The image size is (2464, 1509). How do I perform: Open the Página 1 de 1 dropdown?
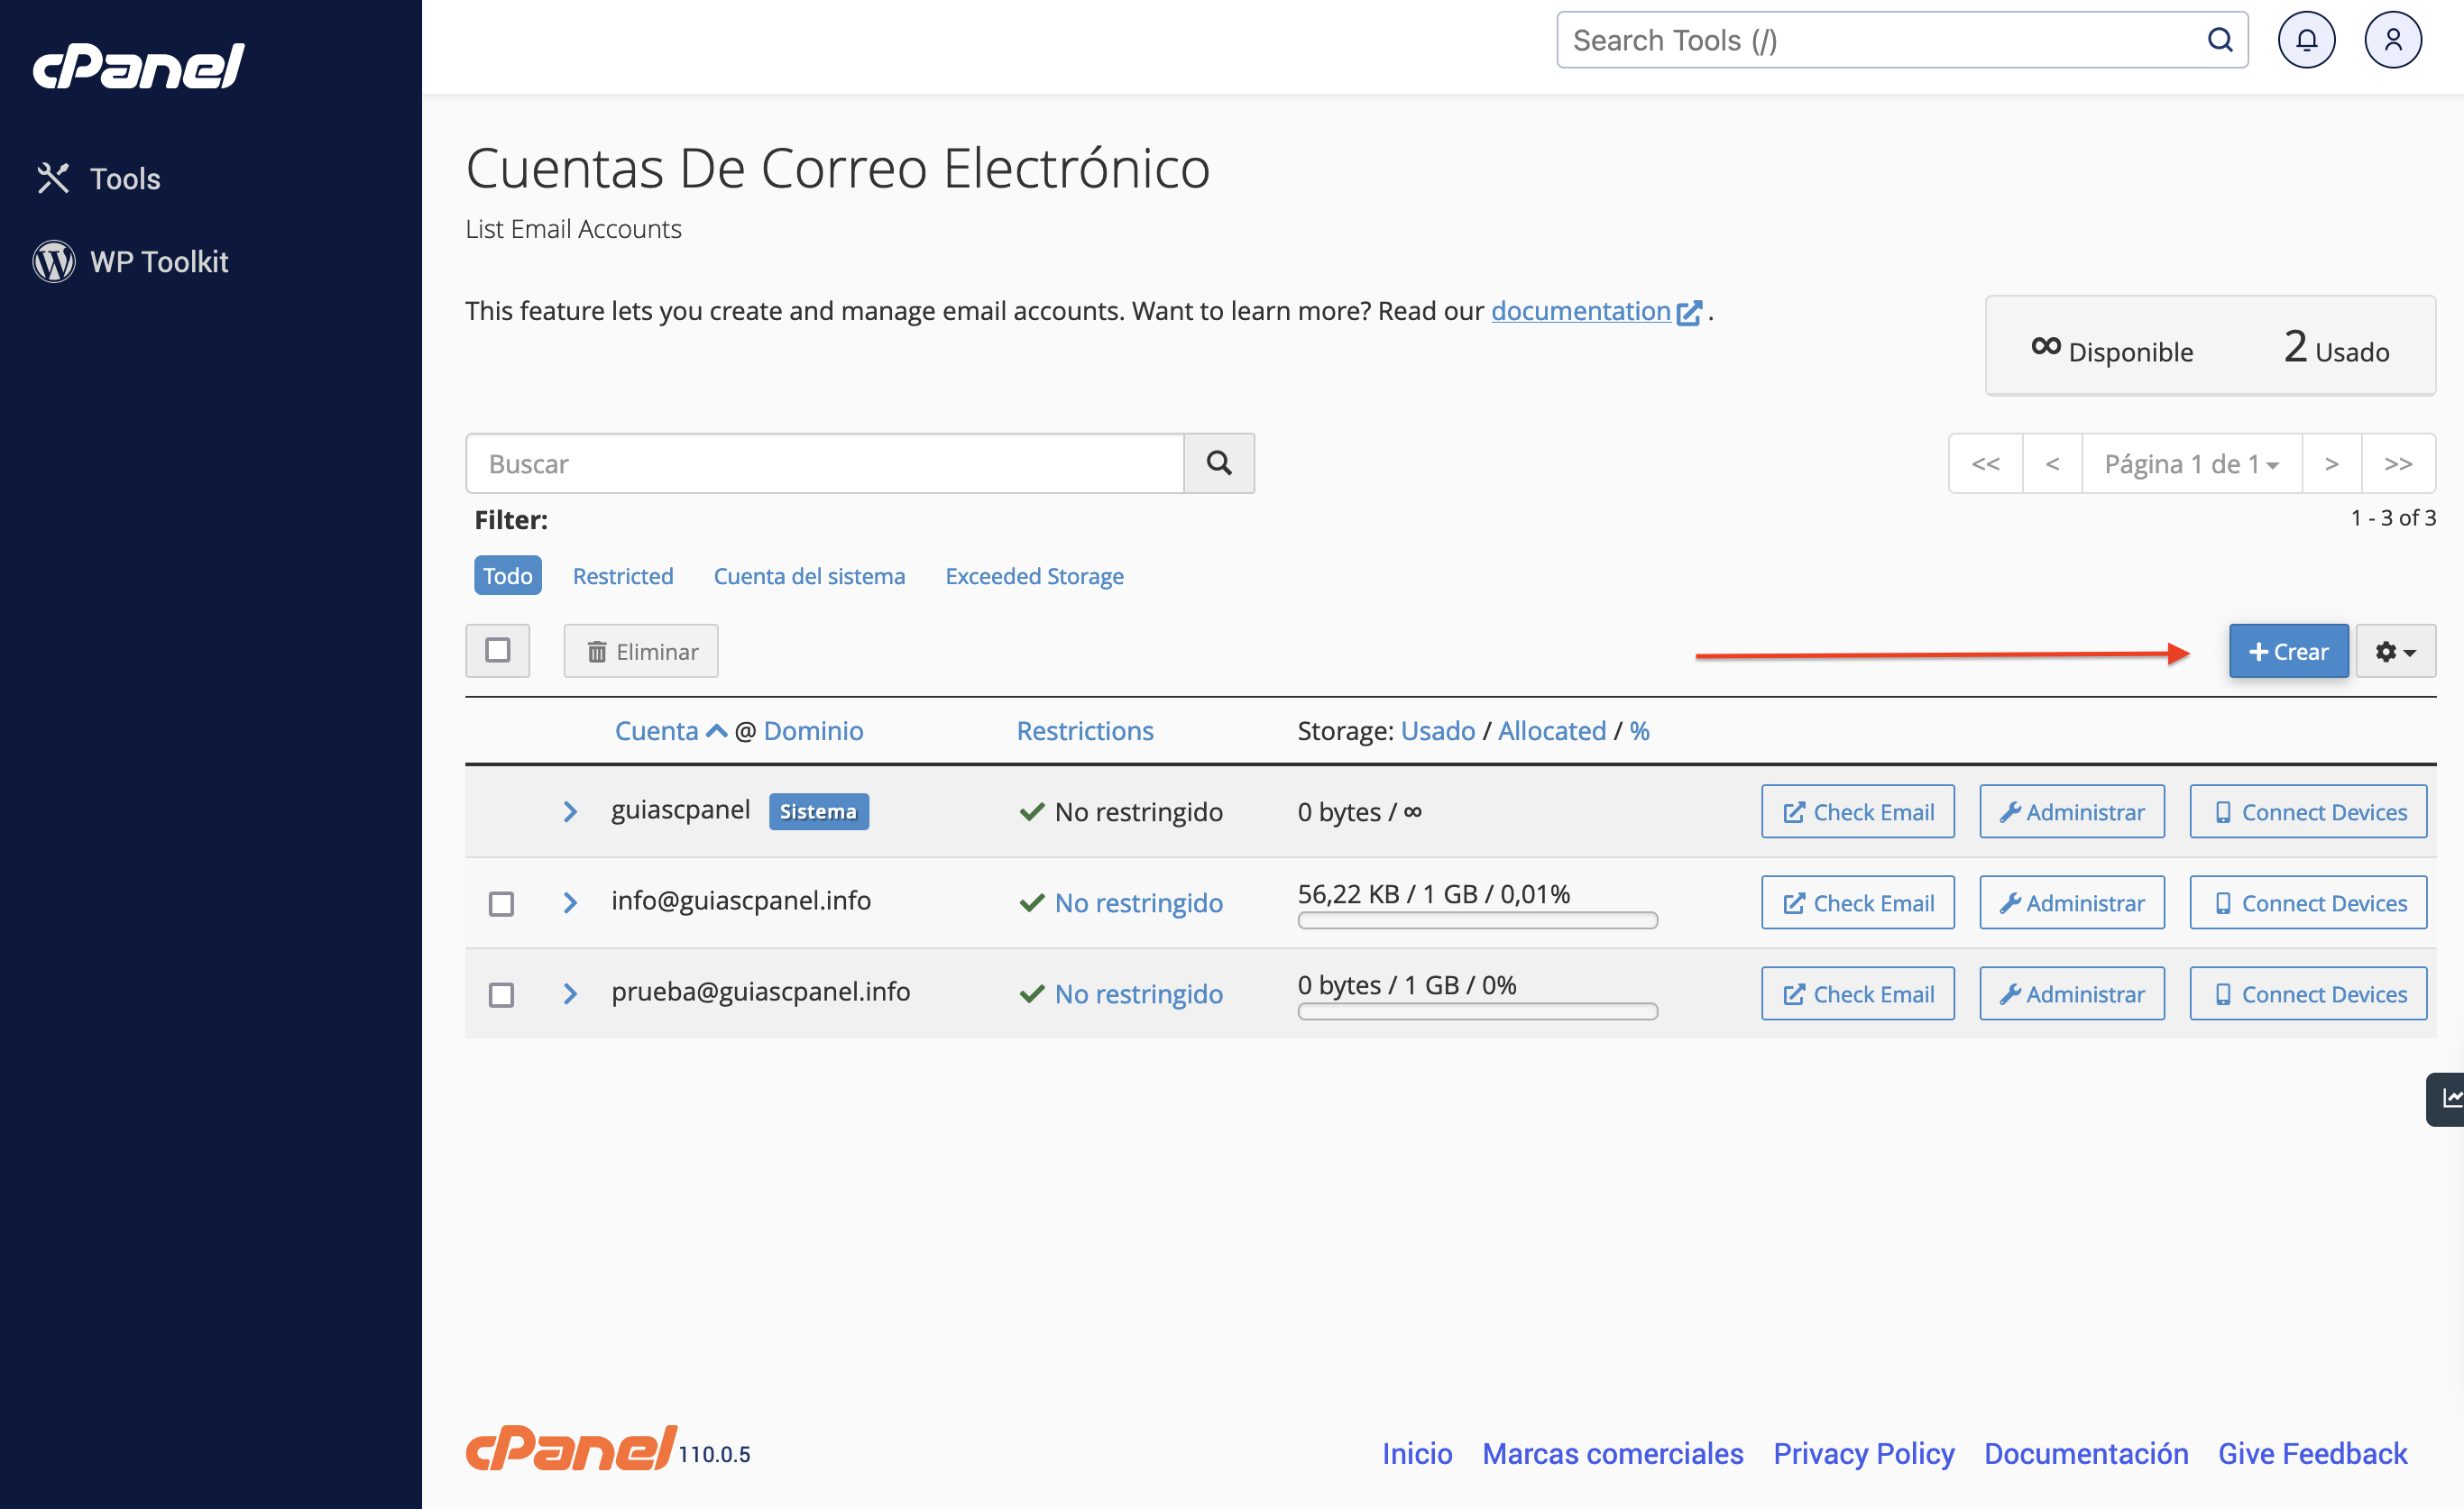(x=2191, y=463)
